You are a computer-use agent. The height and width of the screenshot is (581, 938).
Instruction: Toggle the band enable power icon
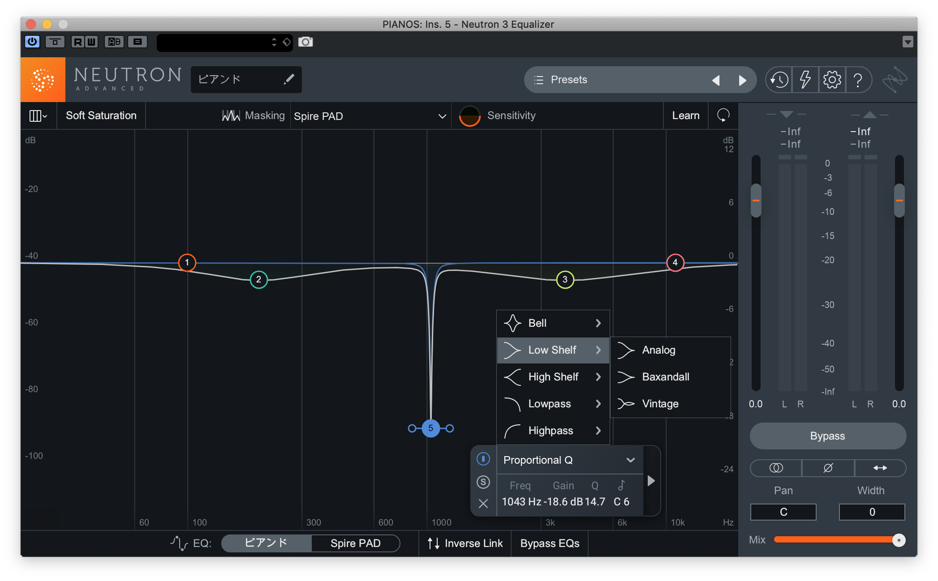pos(483,459)
